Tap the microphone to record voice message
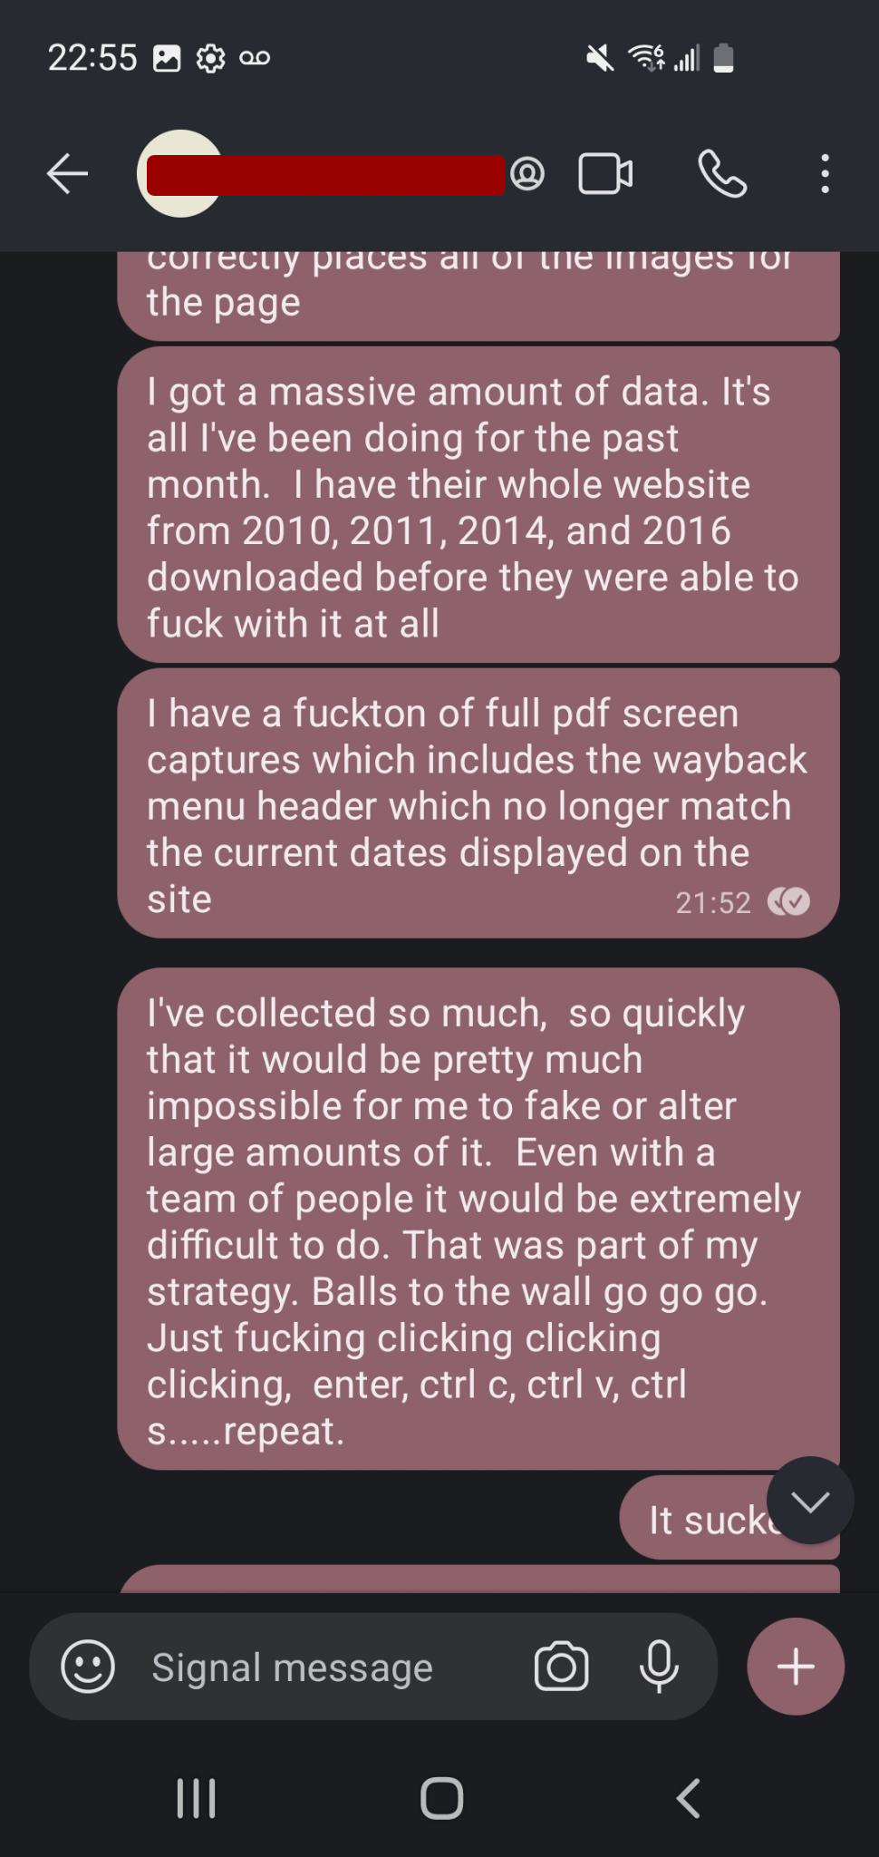The height and width of the screenshot is (1857, 879). tap(659, 1667)
